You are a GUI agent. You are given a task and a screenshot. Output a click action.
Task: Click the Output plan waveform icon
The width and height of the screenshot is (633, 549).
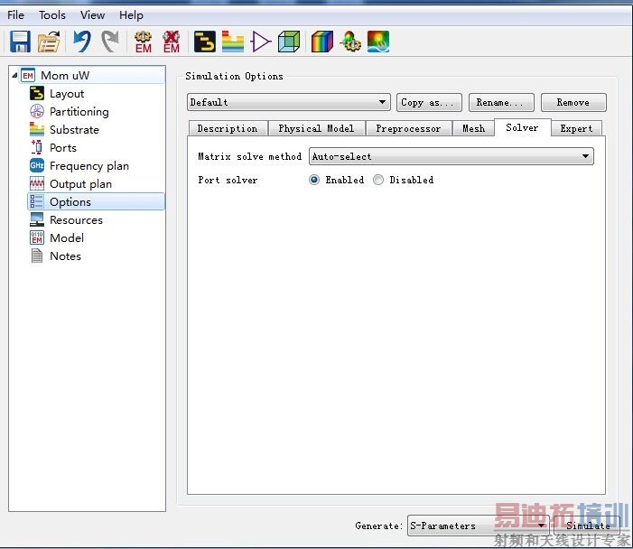click(37, 183)
